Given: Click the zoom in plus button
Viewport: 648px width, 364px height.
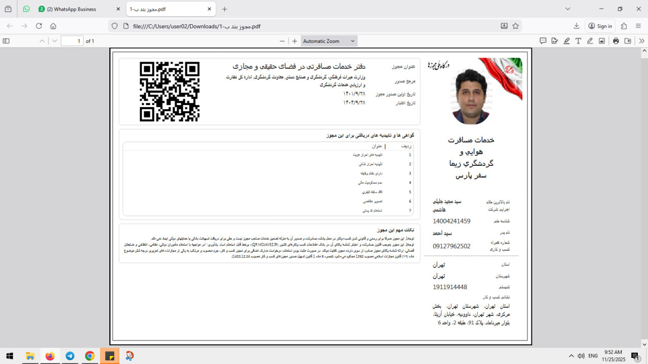Looking at the screenshot, I should click(x=294, y=41).
